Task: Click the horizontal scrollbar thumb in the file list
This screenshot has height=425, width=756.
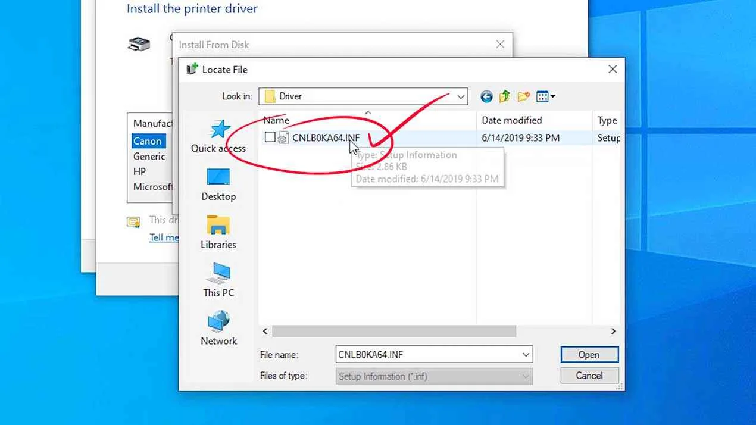Action: (x=394, y=331)
